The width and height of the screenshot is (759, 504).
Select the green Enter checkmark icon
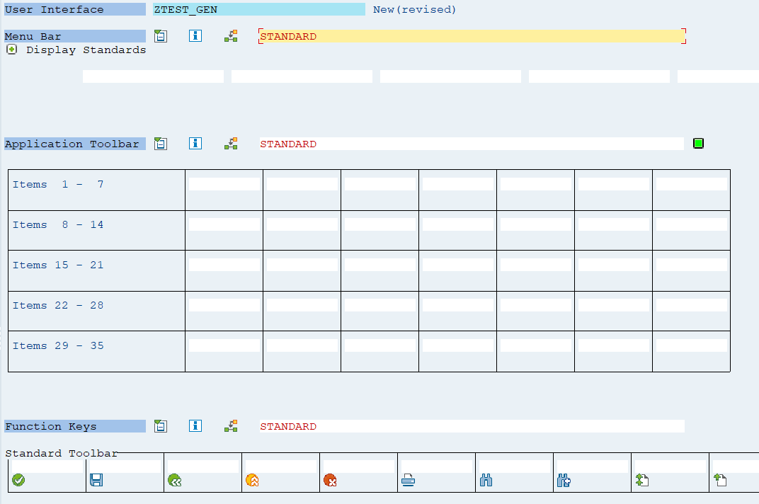(18, 479)
